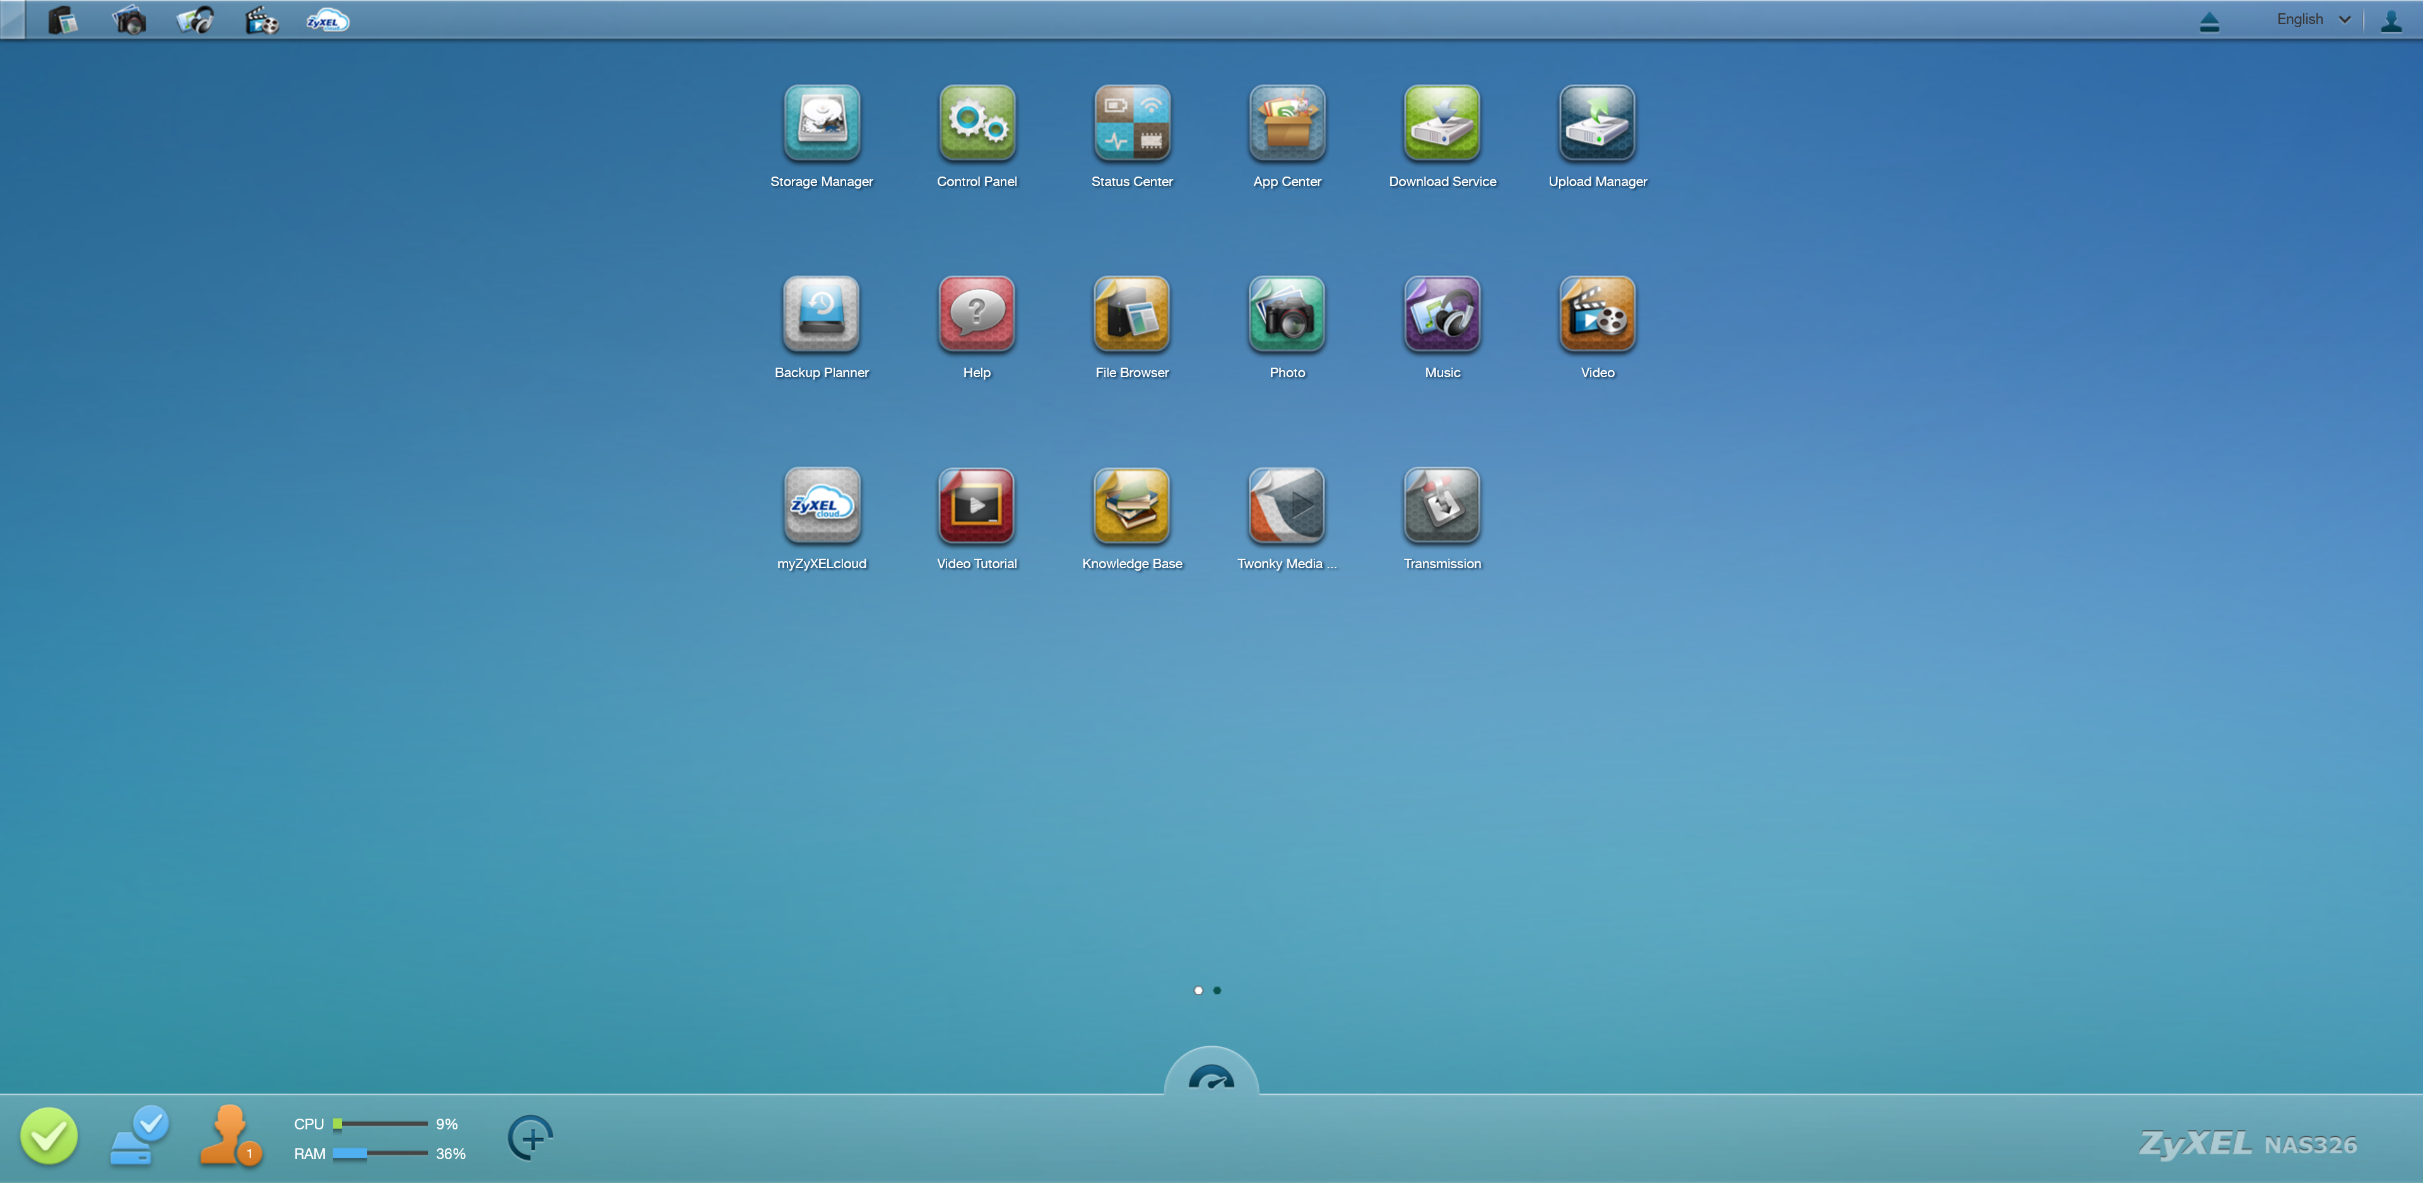Screen dimensions: 2423x1183
Task: Expand the dashboard gauge panel
Action: click(x=1211, y=1078)
